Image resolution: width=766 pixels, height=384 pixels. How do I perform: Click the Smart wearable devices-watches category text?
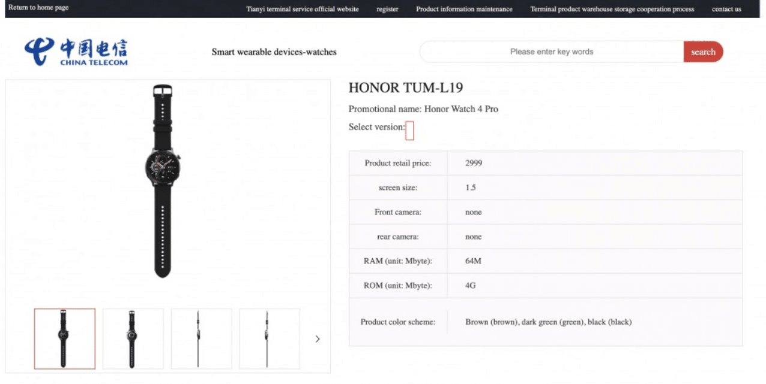274,52
